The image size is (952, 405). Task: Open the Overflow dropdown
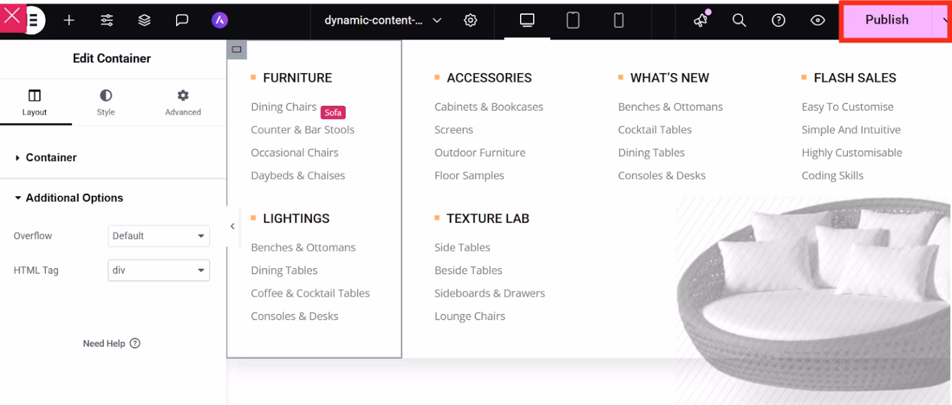tap(159, 236)
